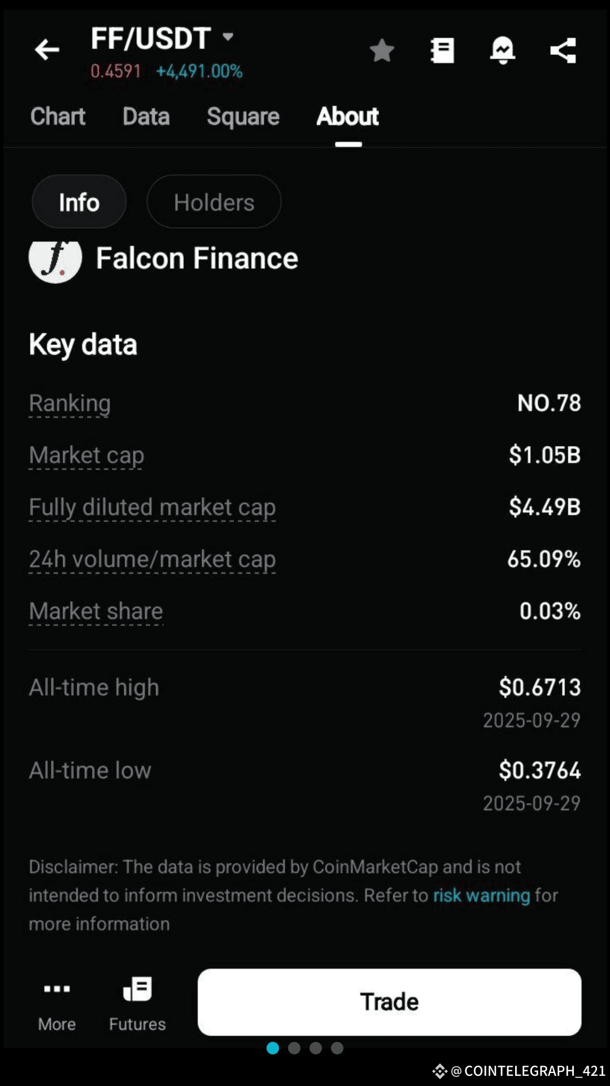Viewport: 610px width, 1086px height.
Task: Switch to the Data tab
Action: (x=146, y=116)
